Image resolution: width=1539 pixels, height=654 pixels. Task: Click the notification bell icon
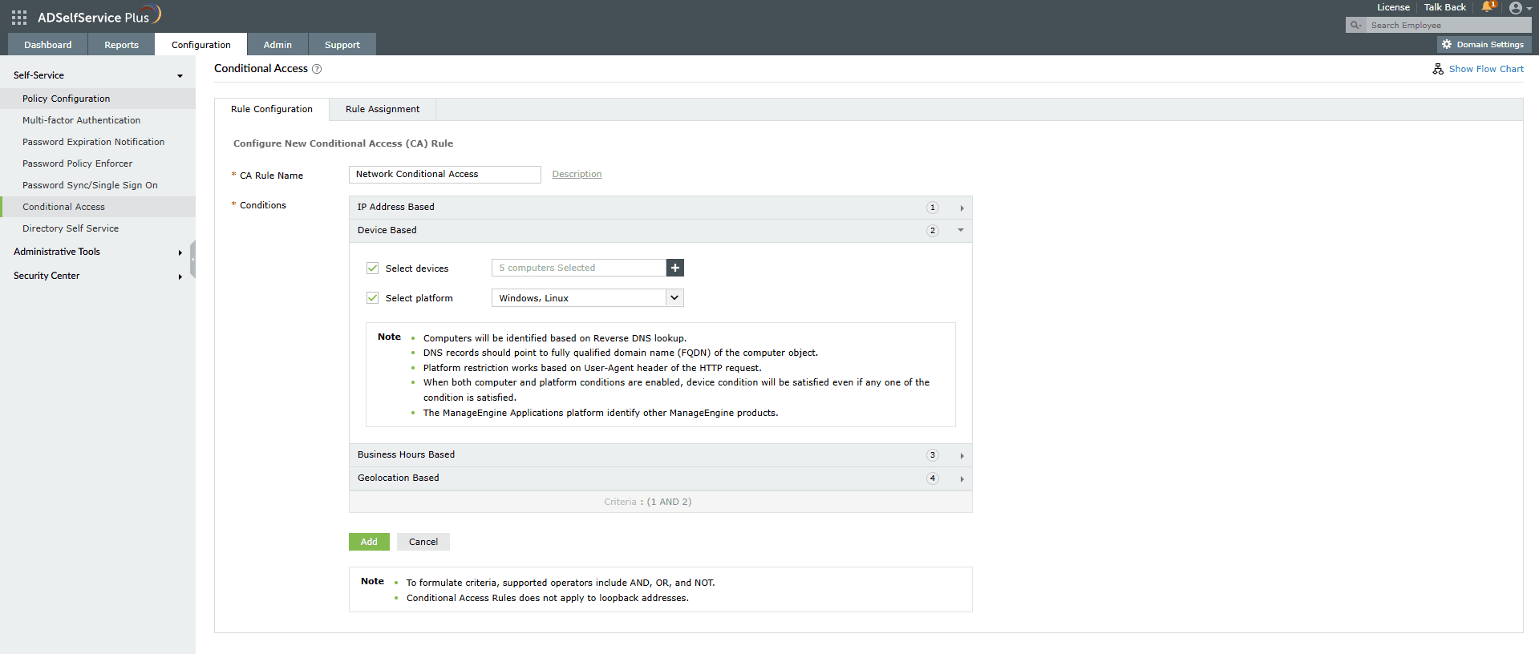click(1488, 7)
